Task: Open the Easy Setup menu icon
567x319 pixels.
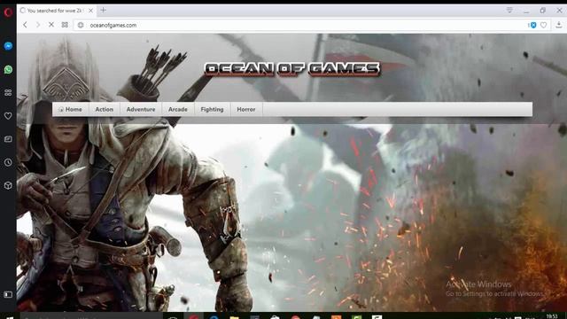Action: coord(509,11)
